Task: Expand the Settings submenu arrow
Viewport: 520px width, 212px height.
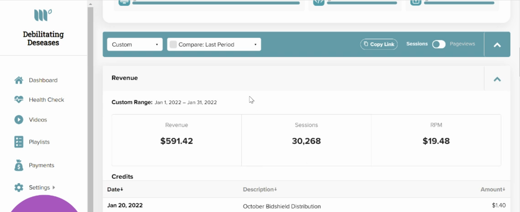Action: pos(54,188)
